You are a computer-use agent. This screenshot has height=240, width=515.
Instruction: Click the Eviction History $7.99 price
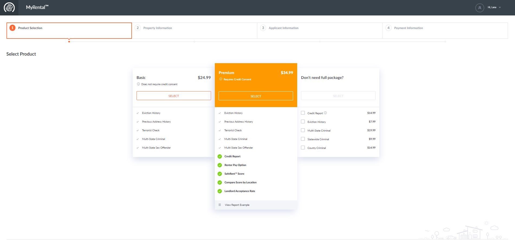coord(372,121)
